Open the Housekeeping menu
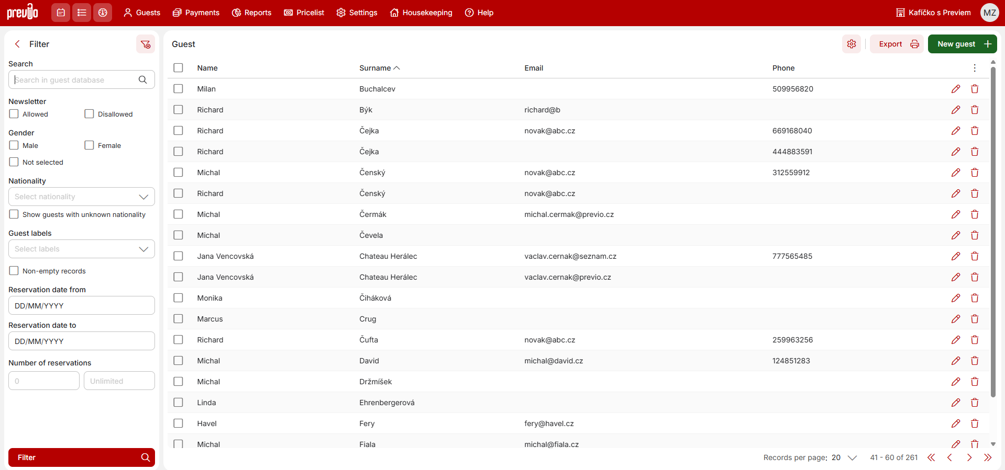The height and width of the screenshot is (470, 1005). click(421, 13)
